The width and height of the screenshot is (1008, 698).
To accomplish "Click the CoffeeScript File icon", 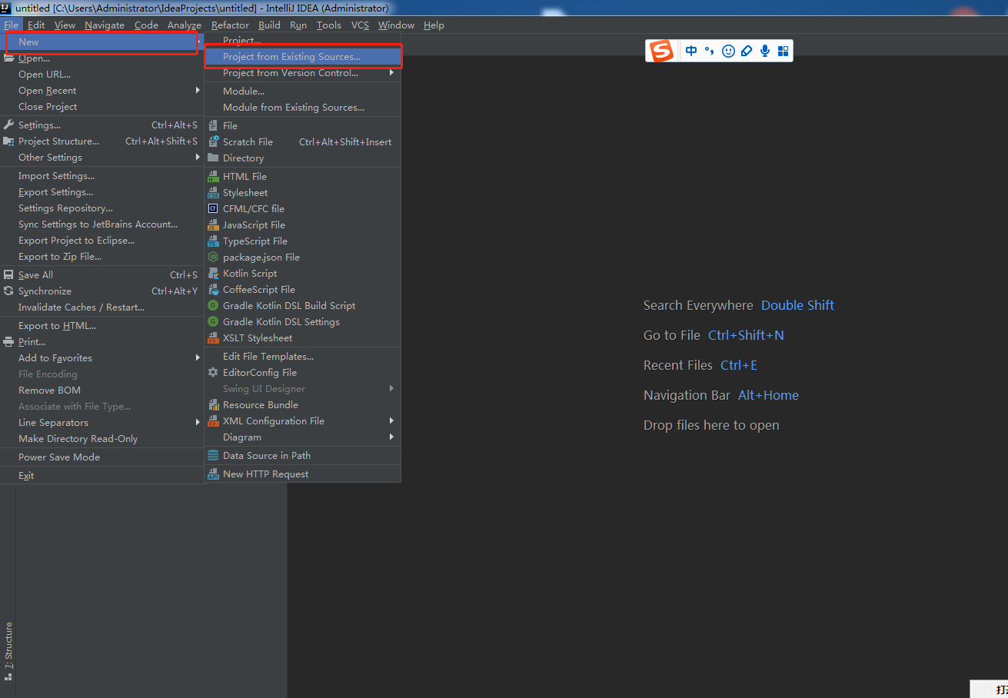I will (x=213, y=290).
